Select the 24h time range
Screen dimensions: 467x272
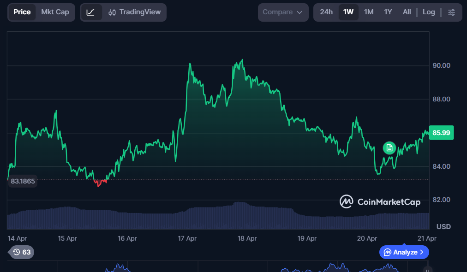pos(326,12)
